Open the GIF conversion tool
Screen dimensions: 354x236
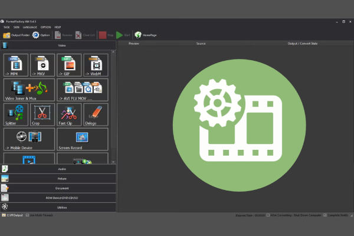coord(68,65)
